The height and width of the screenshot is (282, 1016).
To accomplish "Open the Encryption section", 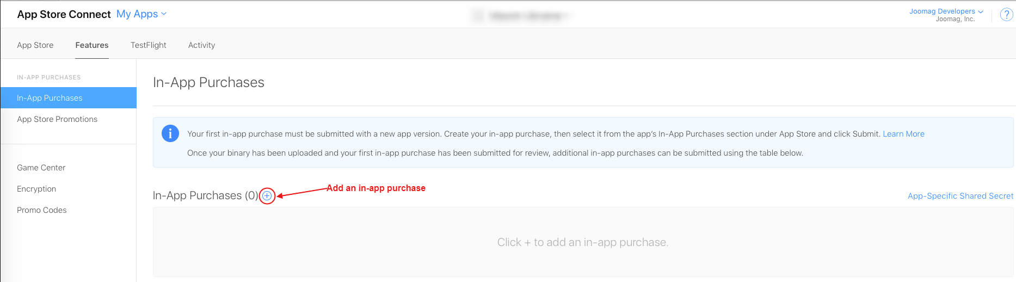I will coord(36,189).
